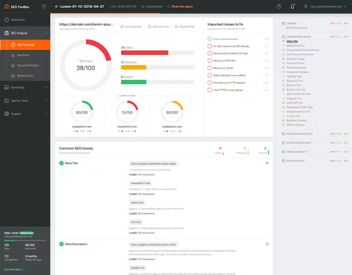Click the icon at Meta Title row's right end
352x275 pixels.
pos(267,163)
